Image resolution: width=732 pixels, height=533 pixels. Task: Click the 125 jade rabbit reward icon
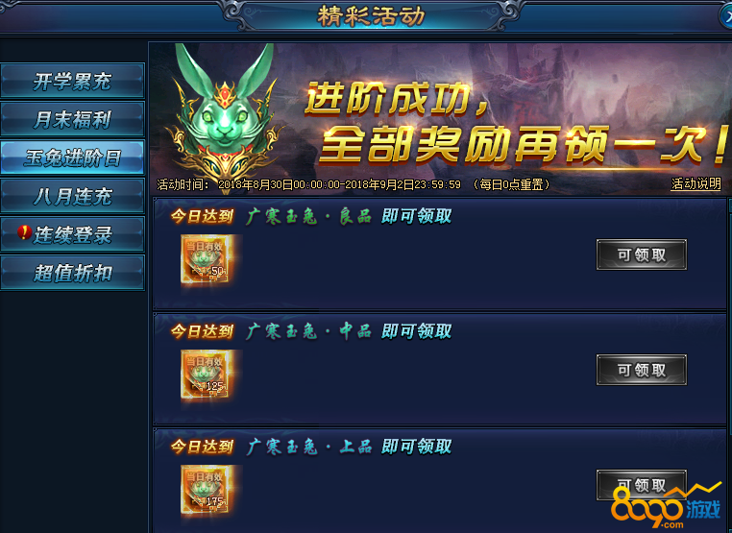tap(206, 375)
